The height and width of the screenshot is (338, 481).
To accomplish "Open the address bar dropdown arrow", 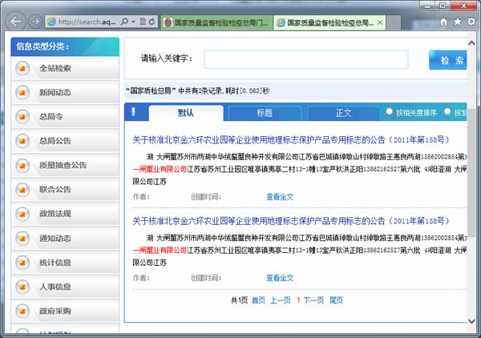I will point(133,22).
